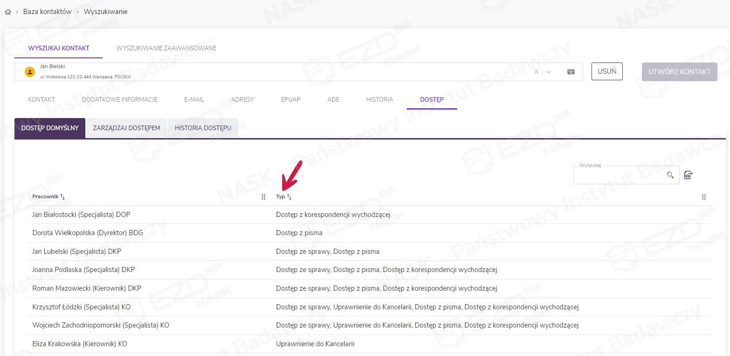The width and height of the screenshot is (730, 356).
Task: Open the Pracownik column menu (dots icon)
Action: point(263,197)
